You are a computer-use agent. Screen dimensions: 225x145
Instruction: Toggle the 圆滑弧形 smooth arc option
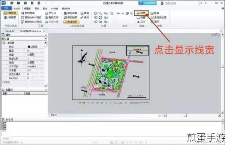71,22
